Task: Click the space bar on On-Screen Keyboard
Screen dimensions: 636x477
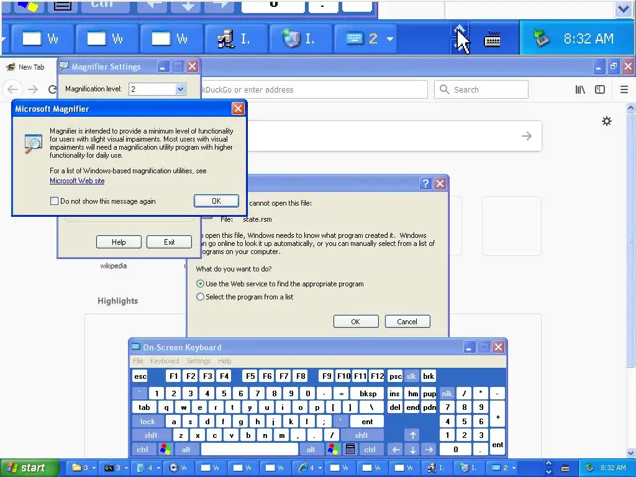Action: [250, 450]
